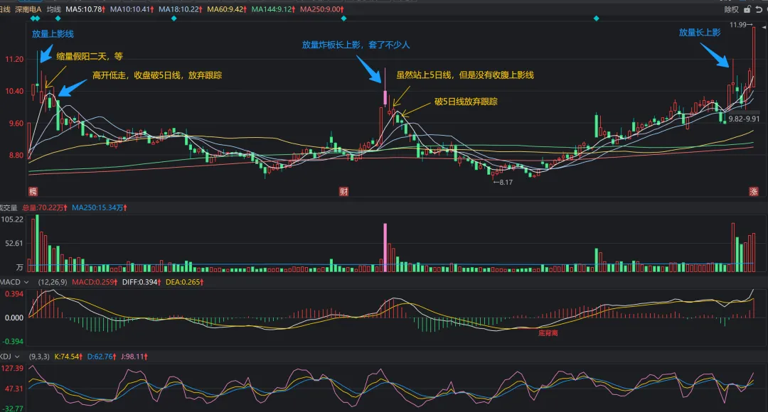Click the small left-pointing triangle at chart right edge
Screen dimensions: 768x412
(764, 28)
